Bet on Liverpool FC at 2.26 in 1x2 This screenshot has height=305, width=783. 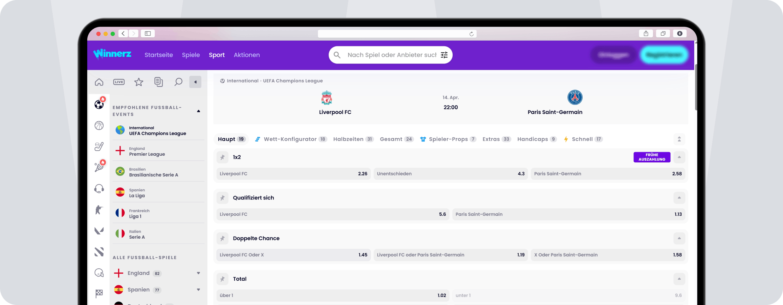point(294,174)
